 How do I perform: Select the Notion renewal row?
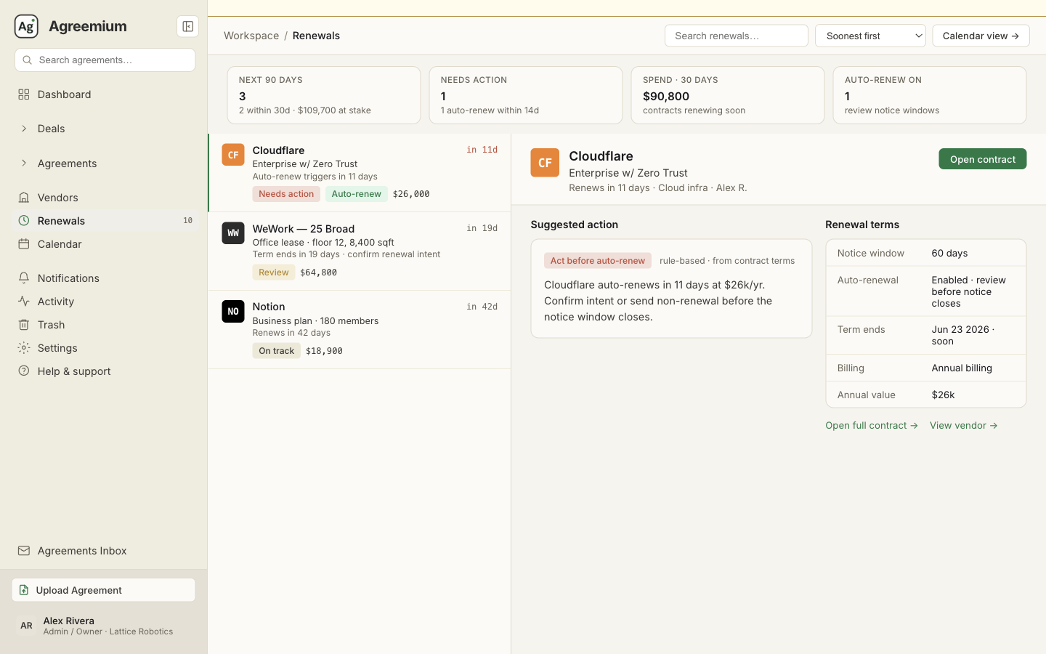360,330
